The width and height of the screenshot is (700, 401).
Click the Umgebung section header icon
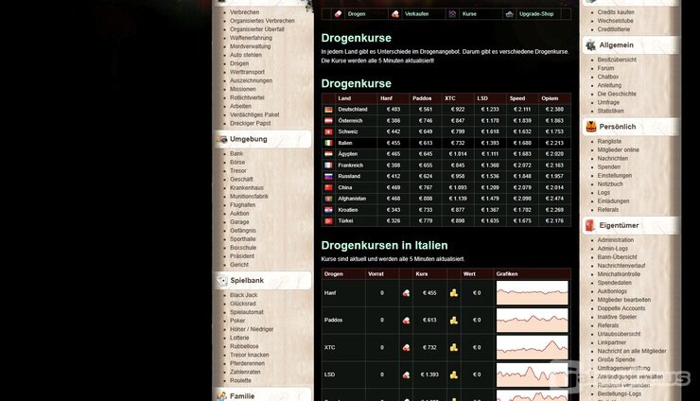coord(222,139)
